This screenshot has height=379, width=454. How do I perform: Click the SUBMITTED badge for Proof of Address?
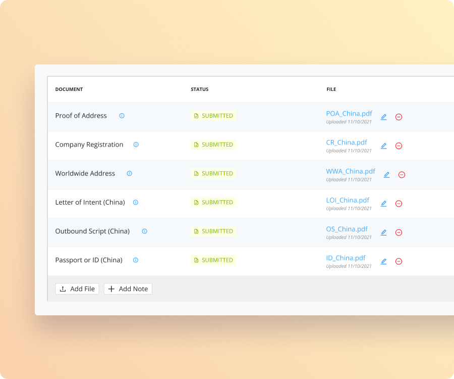point(213,116)
